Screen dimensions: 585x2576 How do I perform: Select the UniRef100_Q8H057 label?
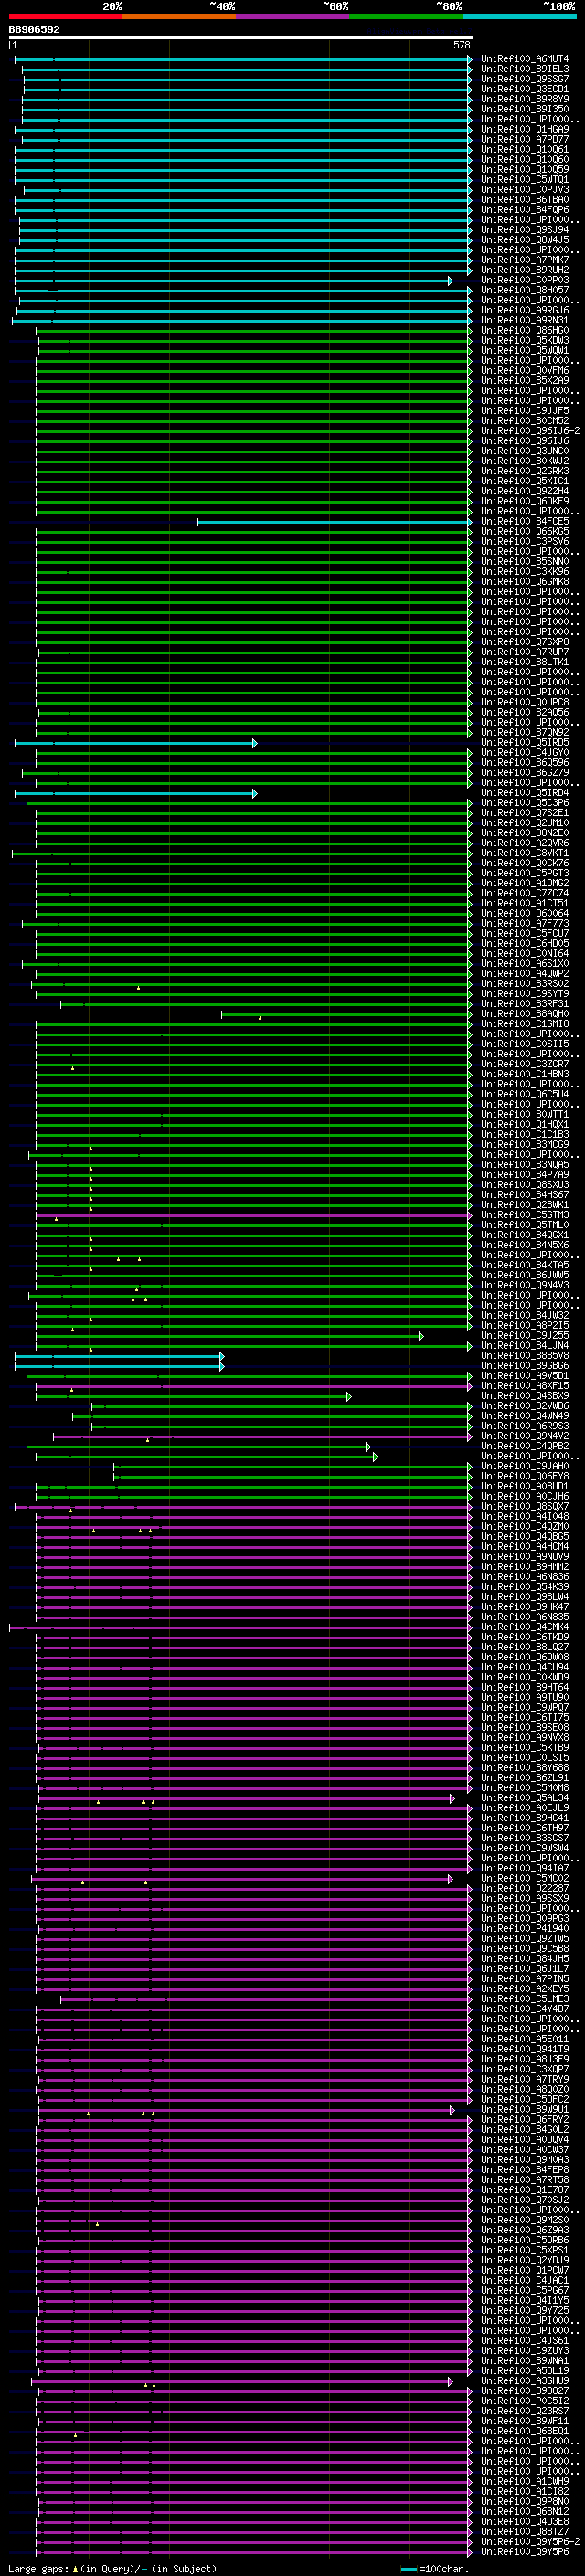(x=524, y=290)
